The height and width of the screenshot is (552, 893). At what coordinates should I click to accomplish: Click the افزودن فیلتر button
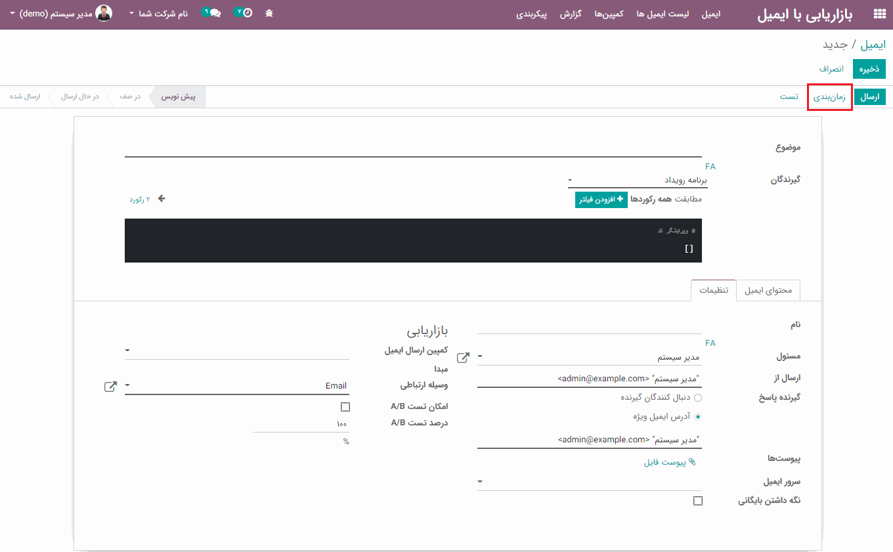[x=601, y=199]
